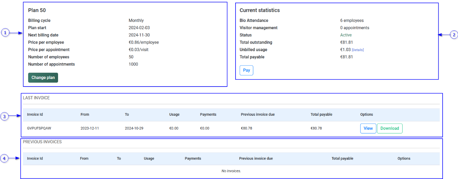The height and width of the screenshot is (179, 458).
Task: Click Usage header in Last Invoice table
Action: click(x=174, y=114)
